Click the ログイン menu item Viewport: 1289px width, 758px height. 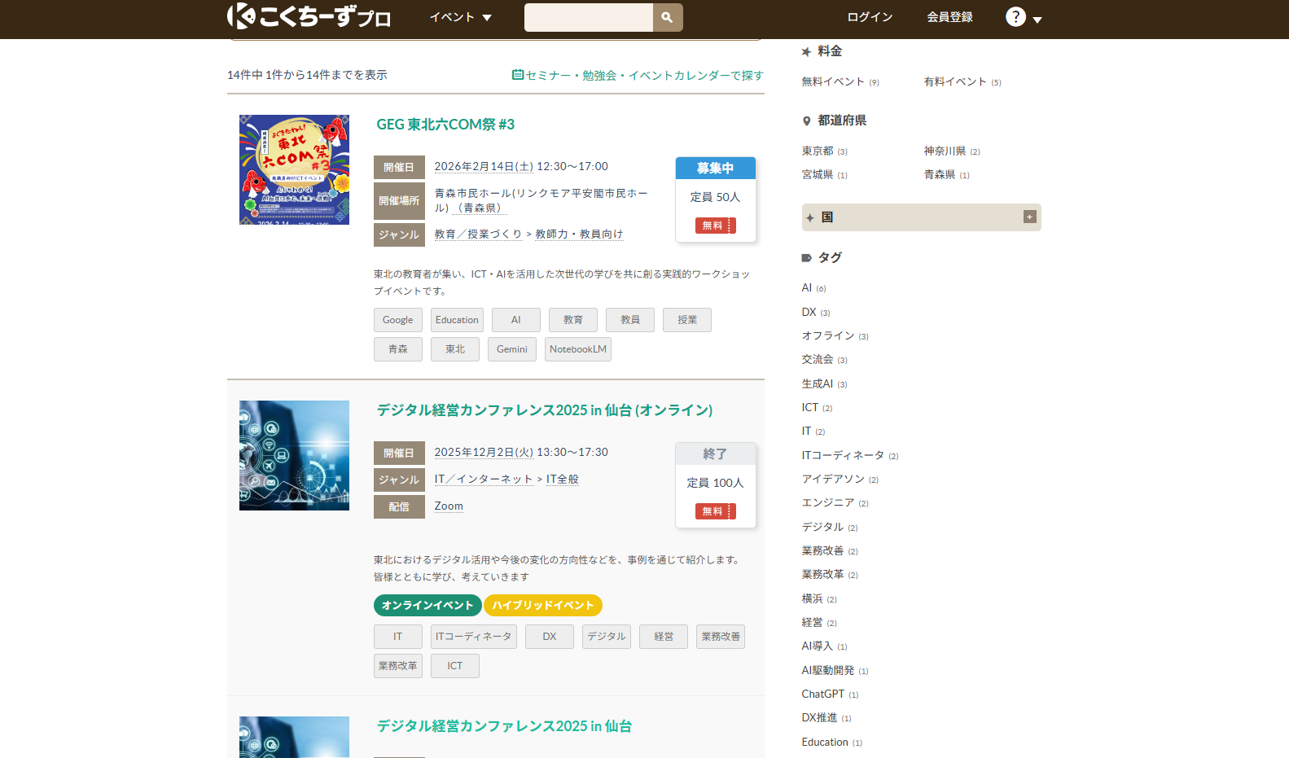pos(870,17)
